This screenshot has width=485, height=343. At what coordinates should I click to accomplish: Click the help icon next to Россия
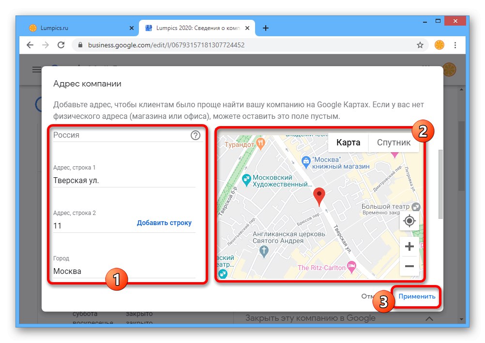pyautogui.click(x=196, y=135)
